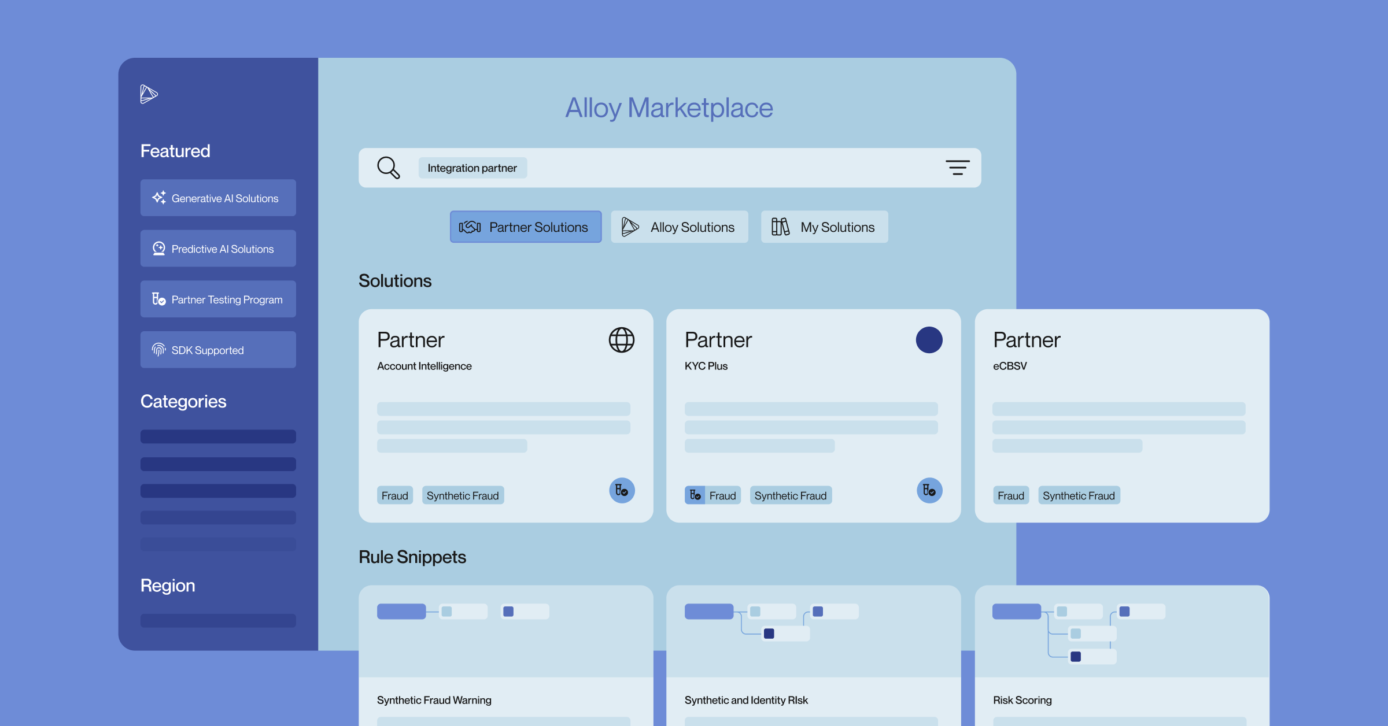Click the globe icon on Account Intelligence card

(x=622, y=340)
